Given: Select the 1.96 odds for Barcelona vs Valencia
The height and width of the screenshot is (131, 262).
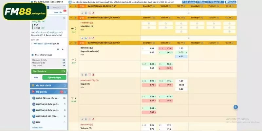Looking at the screenshot, I should click(149, 125).
